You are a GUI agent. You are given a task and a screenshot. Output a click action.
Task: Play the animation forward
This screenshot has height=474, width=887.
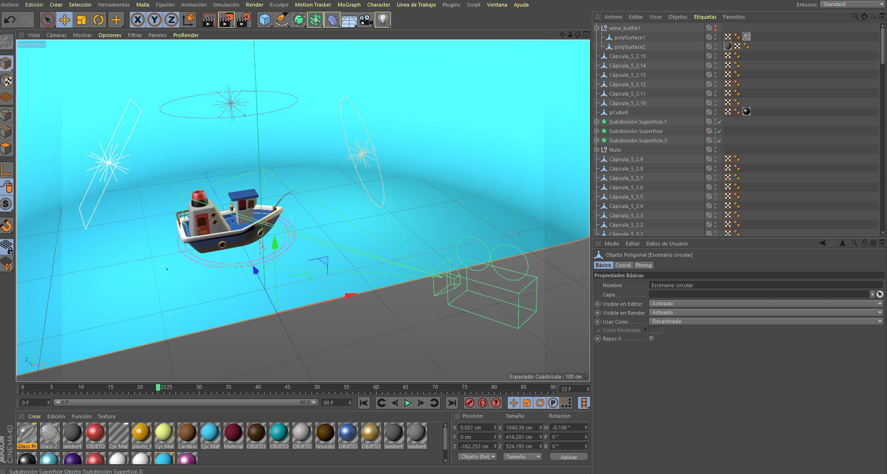(407, 403)
